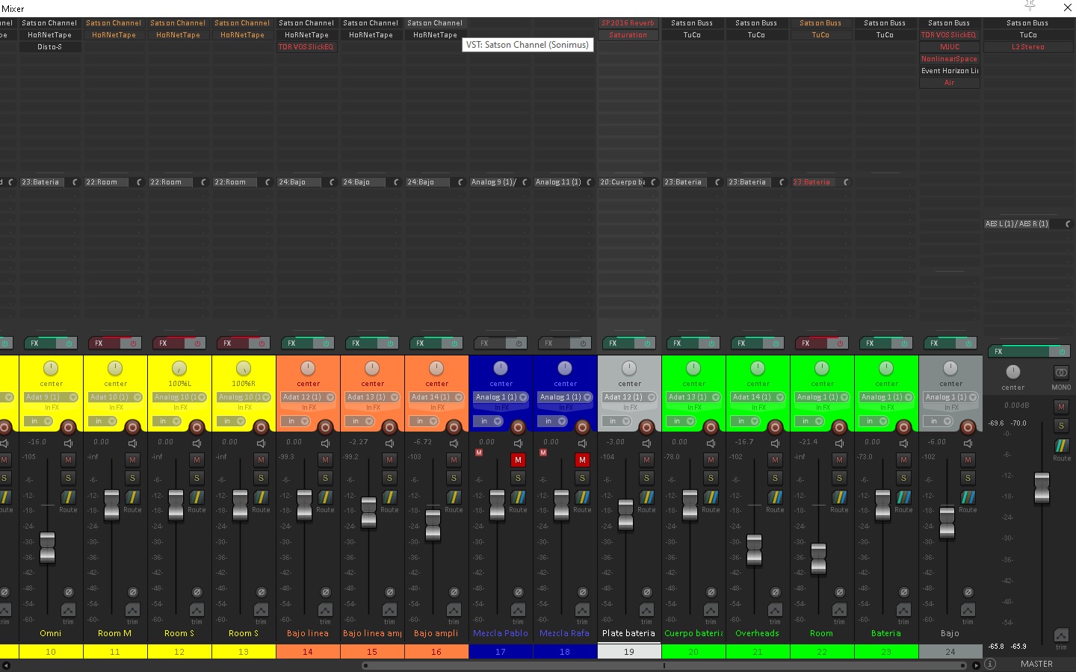Open the SP2016 Reverb insert slot
Image resolution: width=1076 pixels, height=672 pixels.
tap(628, 22)
